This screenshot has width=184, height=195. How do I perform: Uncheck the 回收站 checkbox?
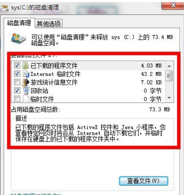[x=17, y=90]
